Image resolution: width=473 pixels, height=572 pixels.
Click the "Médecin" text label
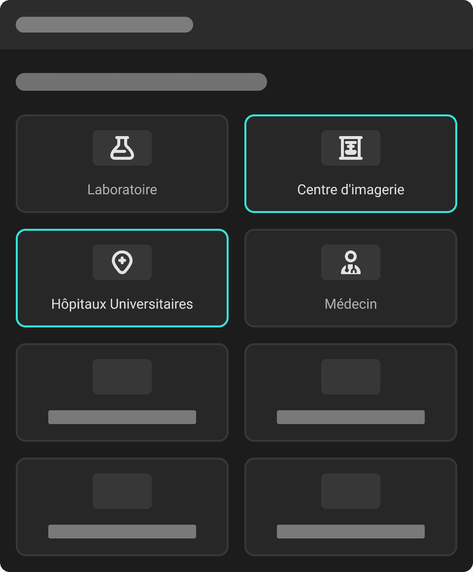coord(350,304)
